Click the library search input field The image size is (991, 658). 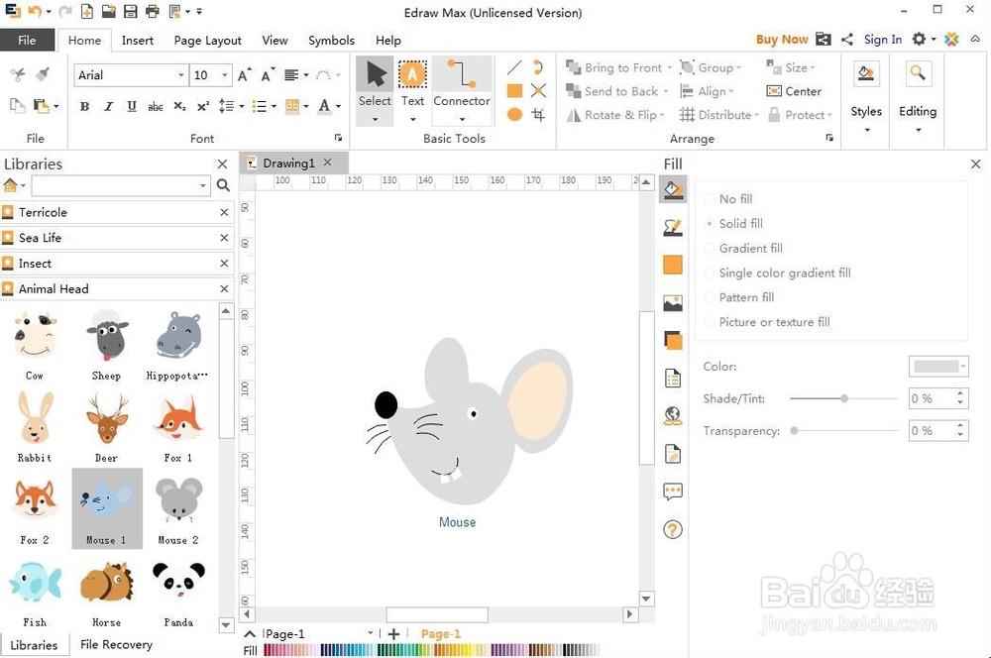(115, 185)
